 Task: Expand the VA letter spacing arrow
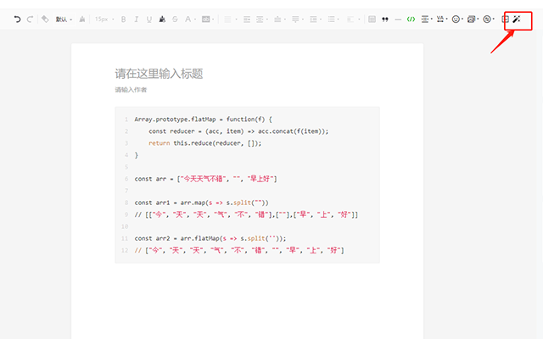[x=447, y=19]
